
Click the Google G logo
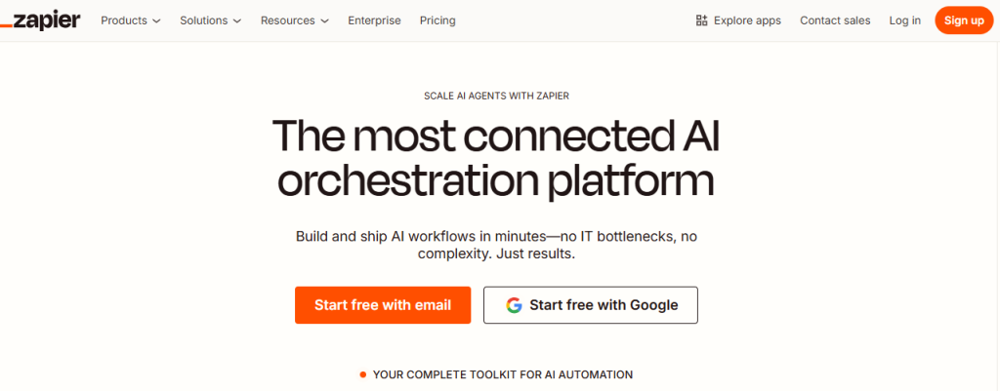point(514,305)
